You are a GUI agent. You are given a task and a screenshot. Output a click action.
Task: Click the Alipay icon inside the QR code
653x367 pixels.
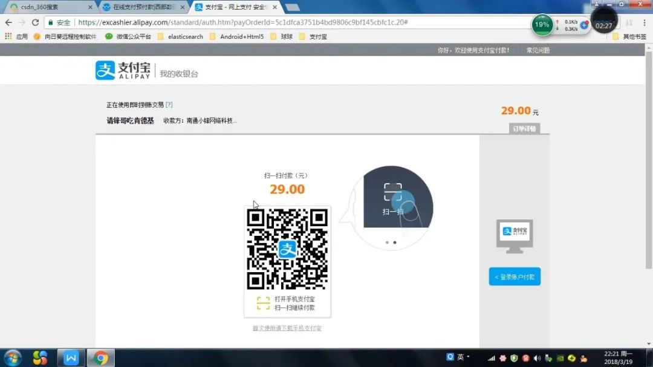(x=287, y=249)
